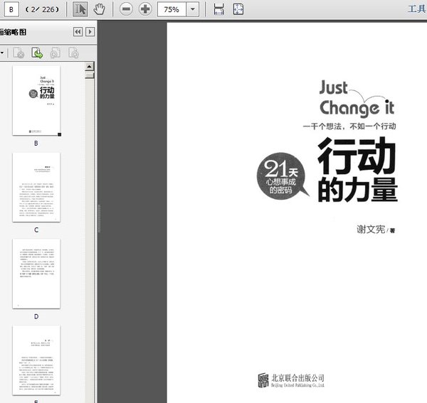The width and height of the screenshot is (427, 403).
Task: Click the green extract page icon
Action: [36, 53]
